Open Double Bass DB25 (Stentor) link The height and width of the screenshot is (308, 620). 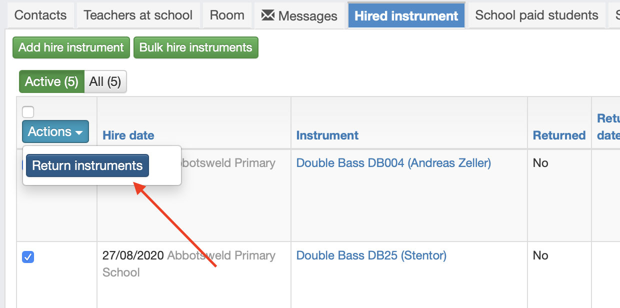click(x=371, y=255)
